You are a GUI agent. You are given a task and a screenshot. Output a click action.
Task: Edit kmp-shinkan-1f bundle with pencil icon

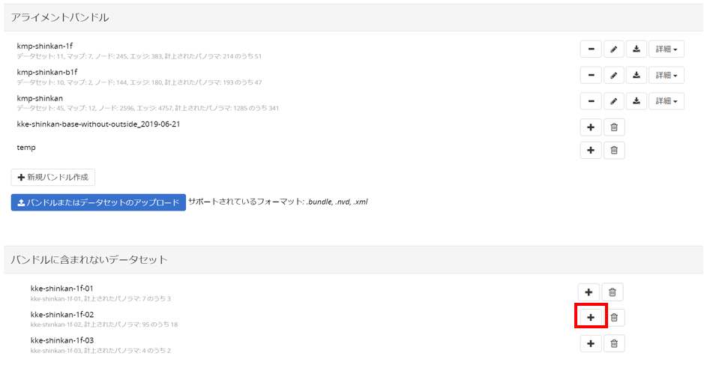613,49
